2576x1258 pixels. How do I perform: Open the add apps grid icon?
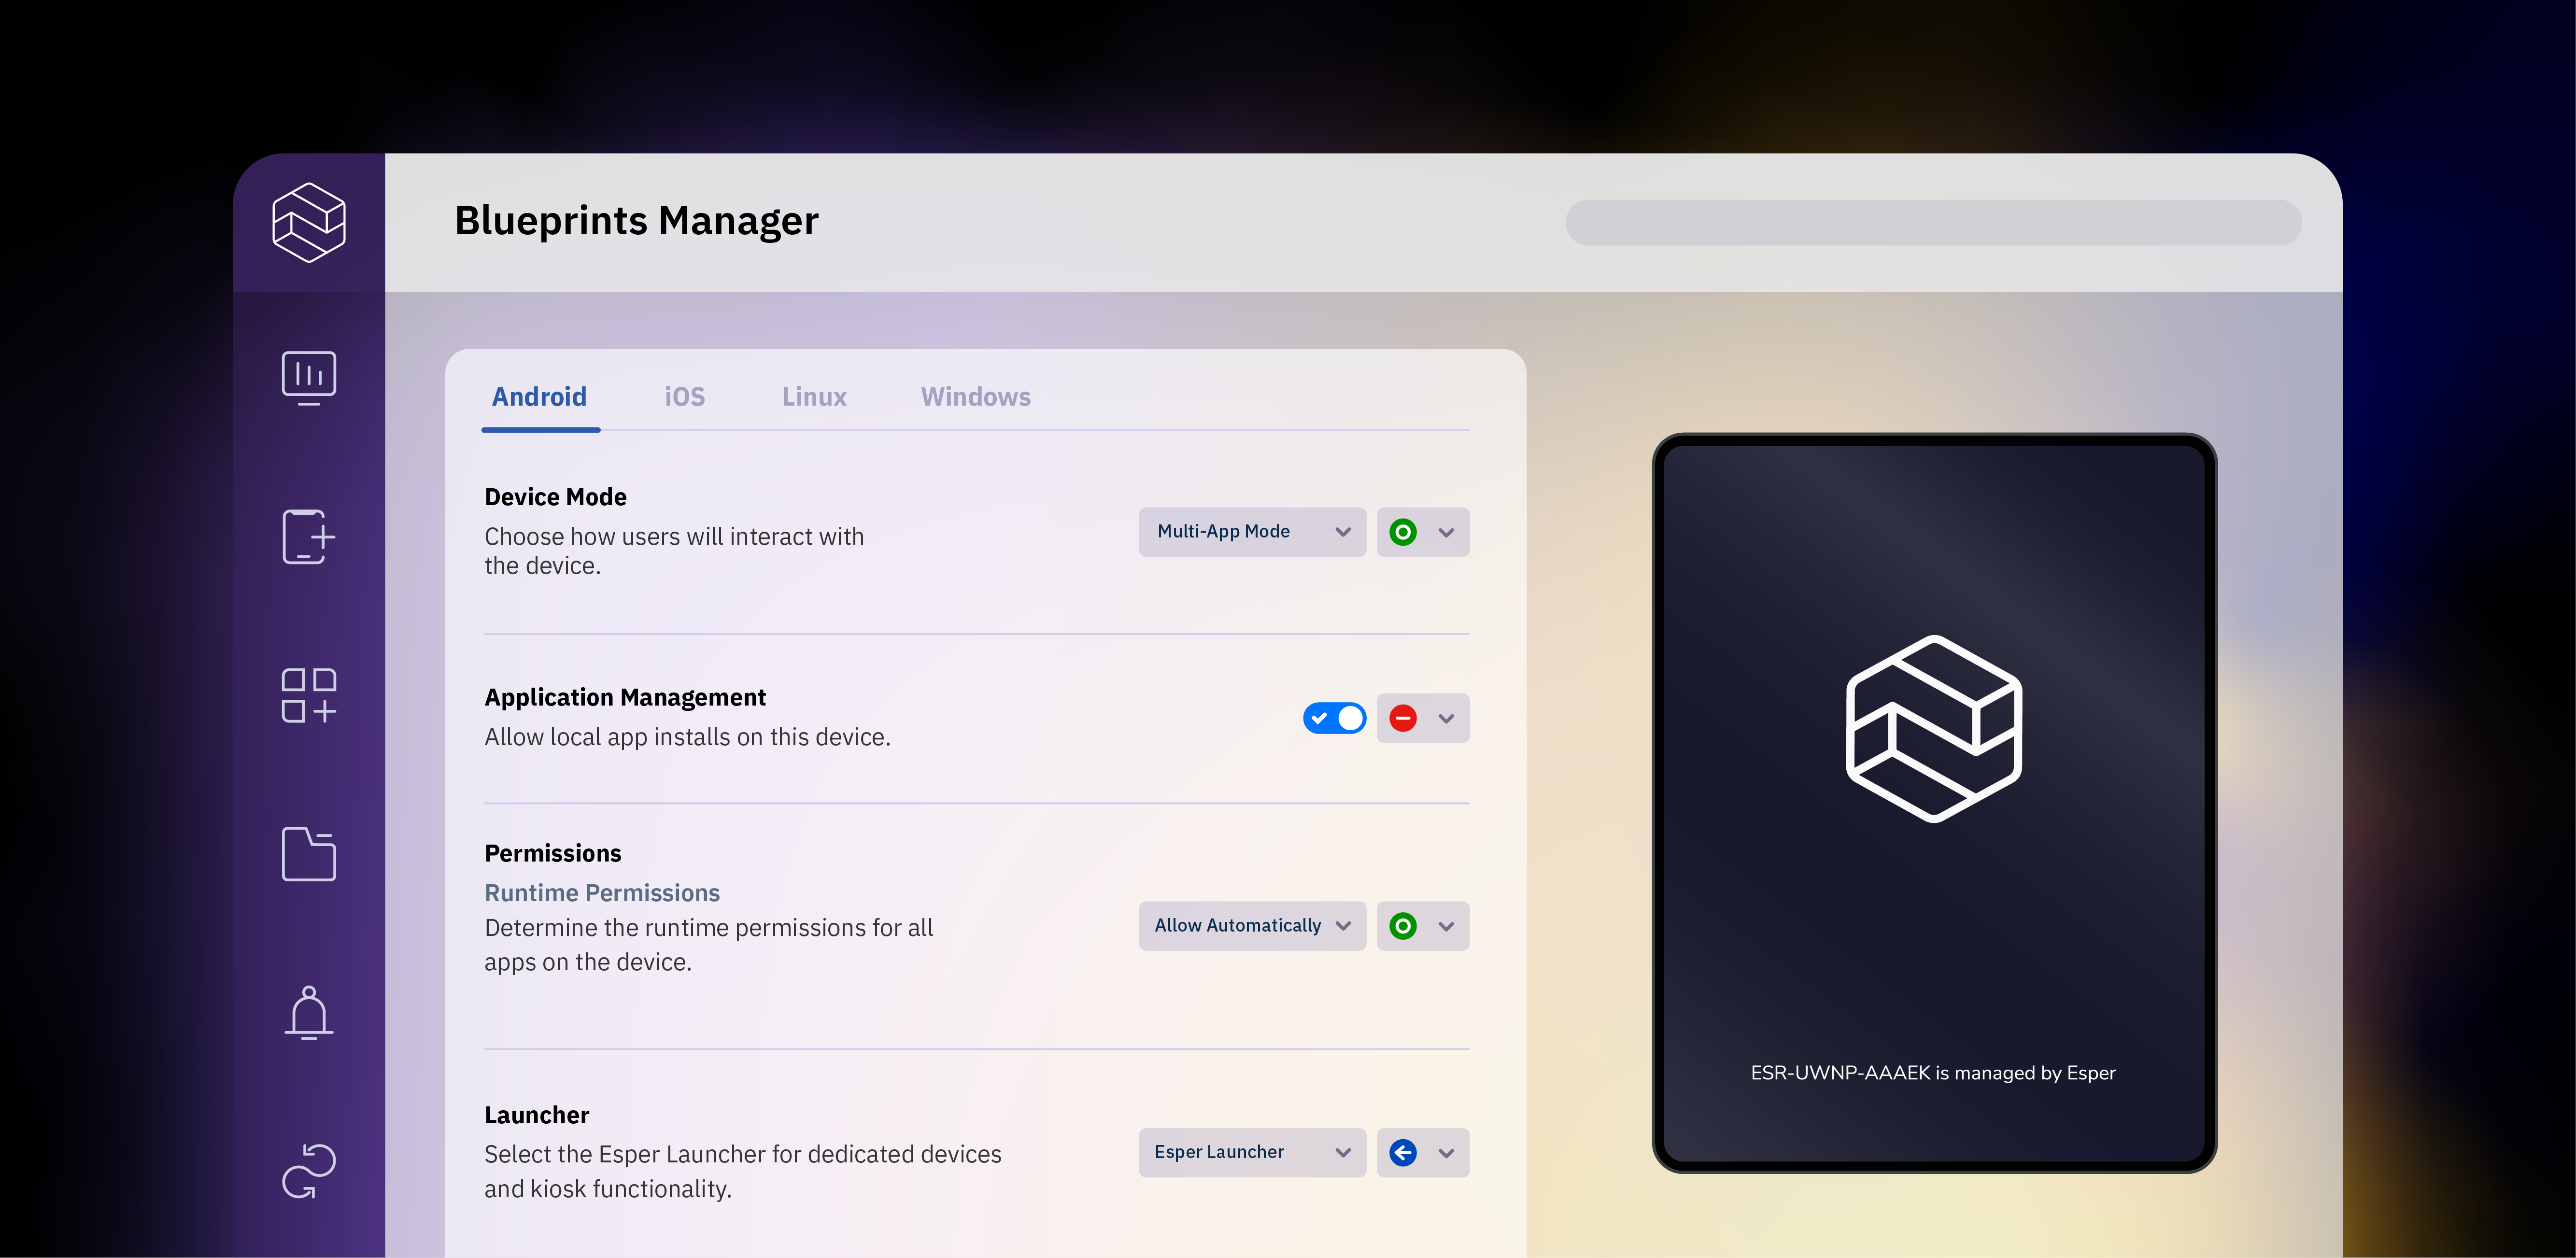point(309,695)
